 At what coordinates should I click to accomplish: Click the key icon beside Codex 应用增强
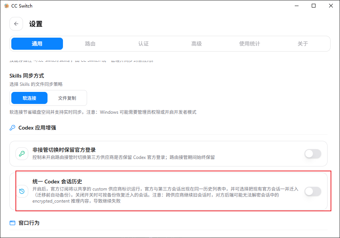click(x=12, y=128)
